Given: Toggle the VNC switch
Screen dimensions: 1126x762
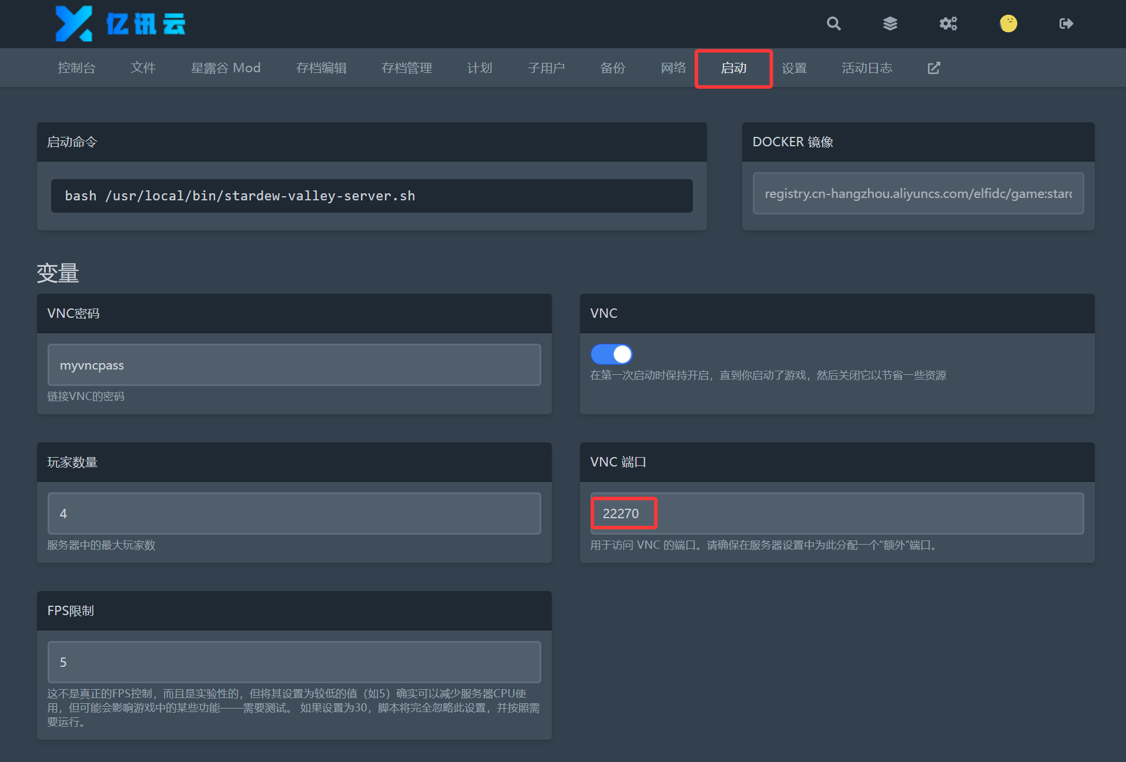Looking at the screenshot, I should pyautogui.click(x=611, y=354).
